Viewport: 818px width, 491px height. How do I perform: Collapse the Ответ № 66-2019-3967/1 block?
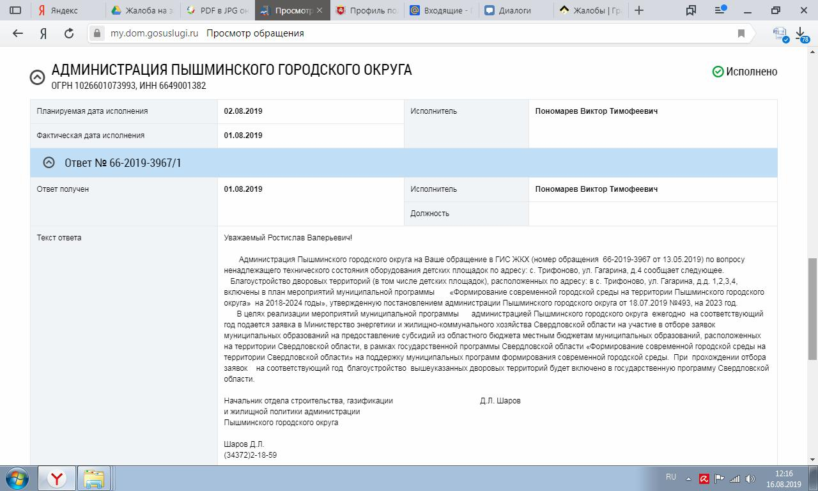pyautogui.click(x=49, y=163)
